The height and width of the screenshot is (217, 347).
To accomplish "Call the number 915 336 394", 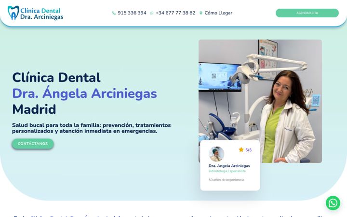I will tap(132, 13).
